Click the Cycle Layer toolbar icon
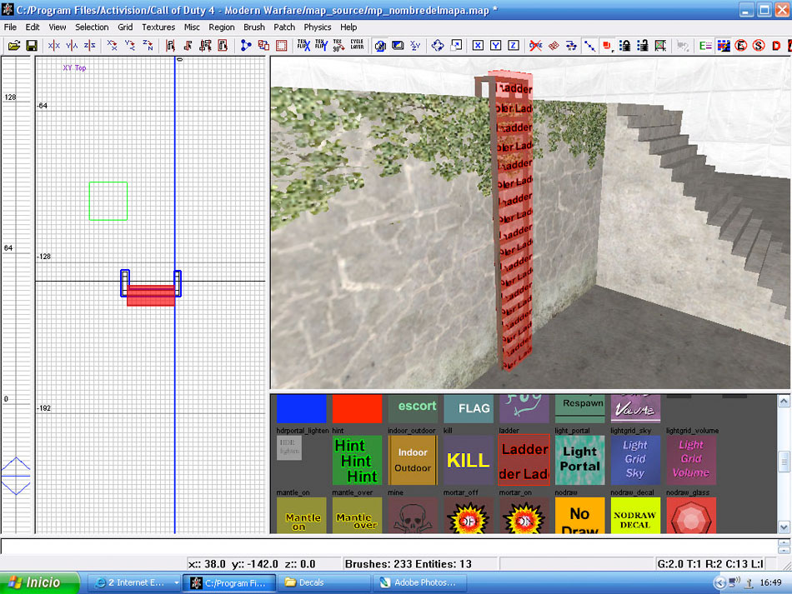Screen dimensions: 792x594 pos(357,45)
